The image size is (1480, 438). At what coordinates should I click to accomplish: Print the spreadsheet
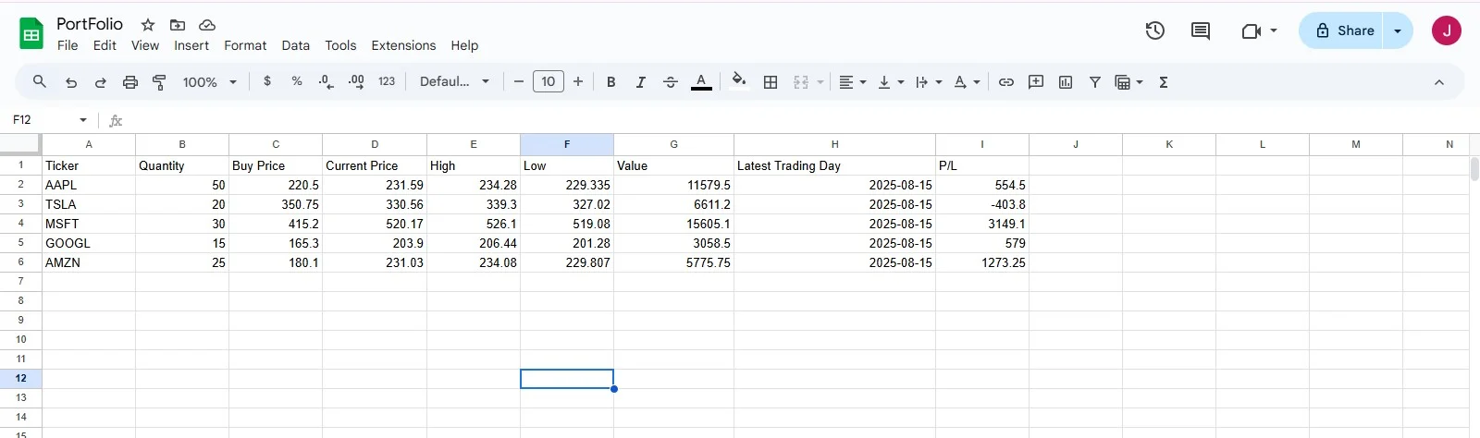coord(130,82)
